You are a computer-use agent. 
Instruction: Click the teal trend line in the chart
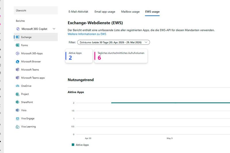click(x=170, y=103)
